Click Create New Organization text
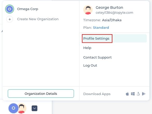Image resolution: width=152 pixels, height=114 pixels. (38, 19)
